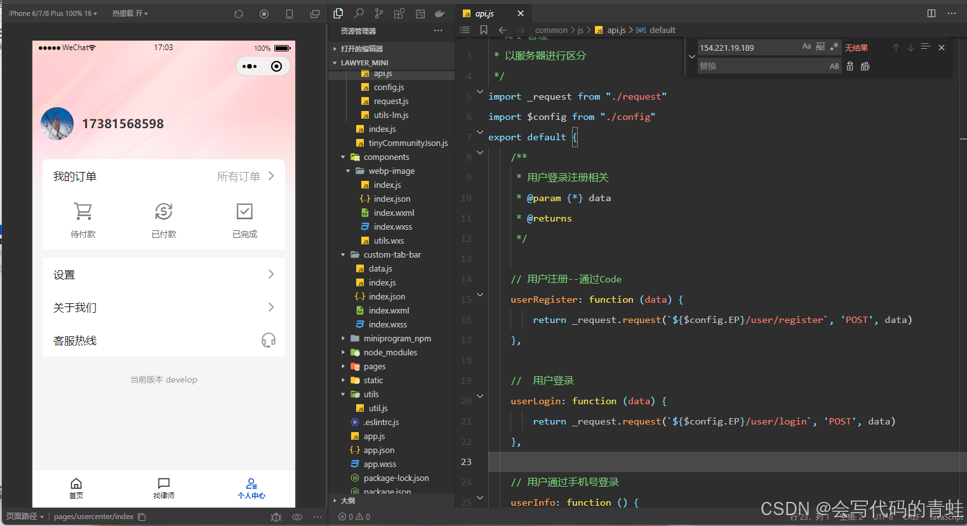Expand the miniprogram_npm folder

391,339
